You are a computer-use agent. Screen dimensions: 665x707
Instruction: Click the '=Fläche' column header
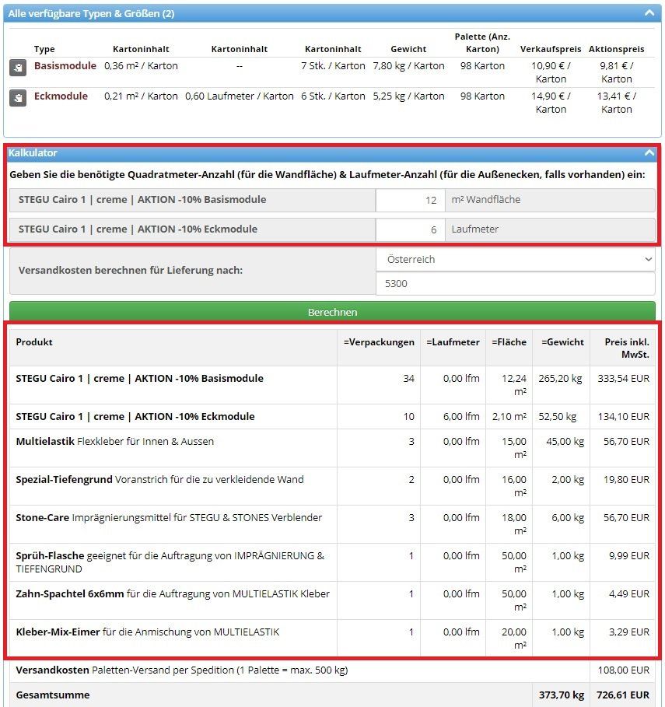point(509,341)
